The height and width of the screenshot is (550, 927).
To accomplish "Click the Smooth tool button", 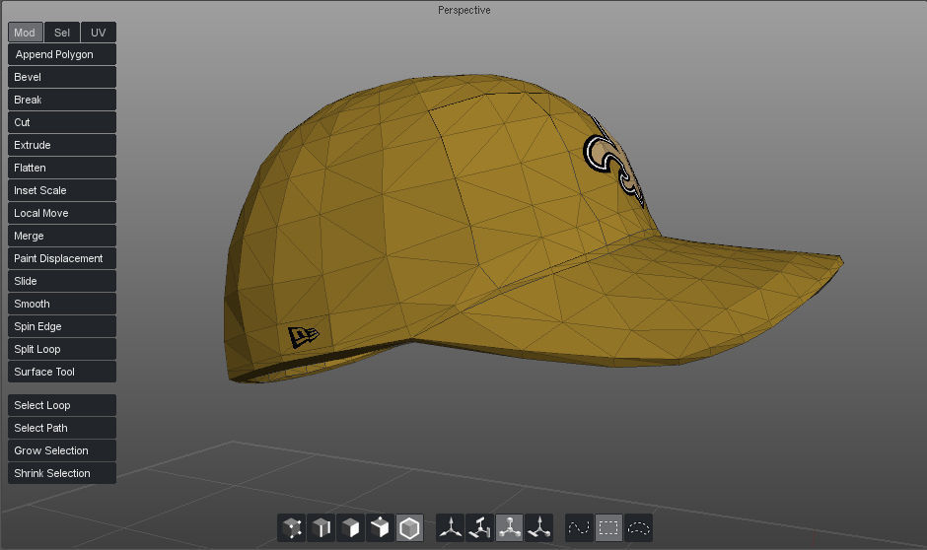I will point(62,304).
